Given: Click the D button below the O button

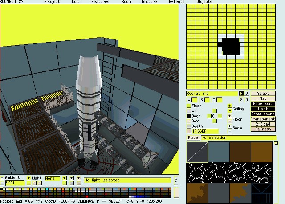Looking at the screenshot, I should 247,100.
